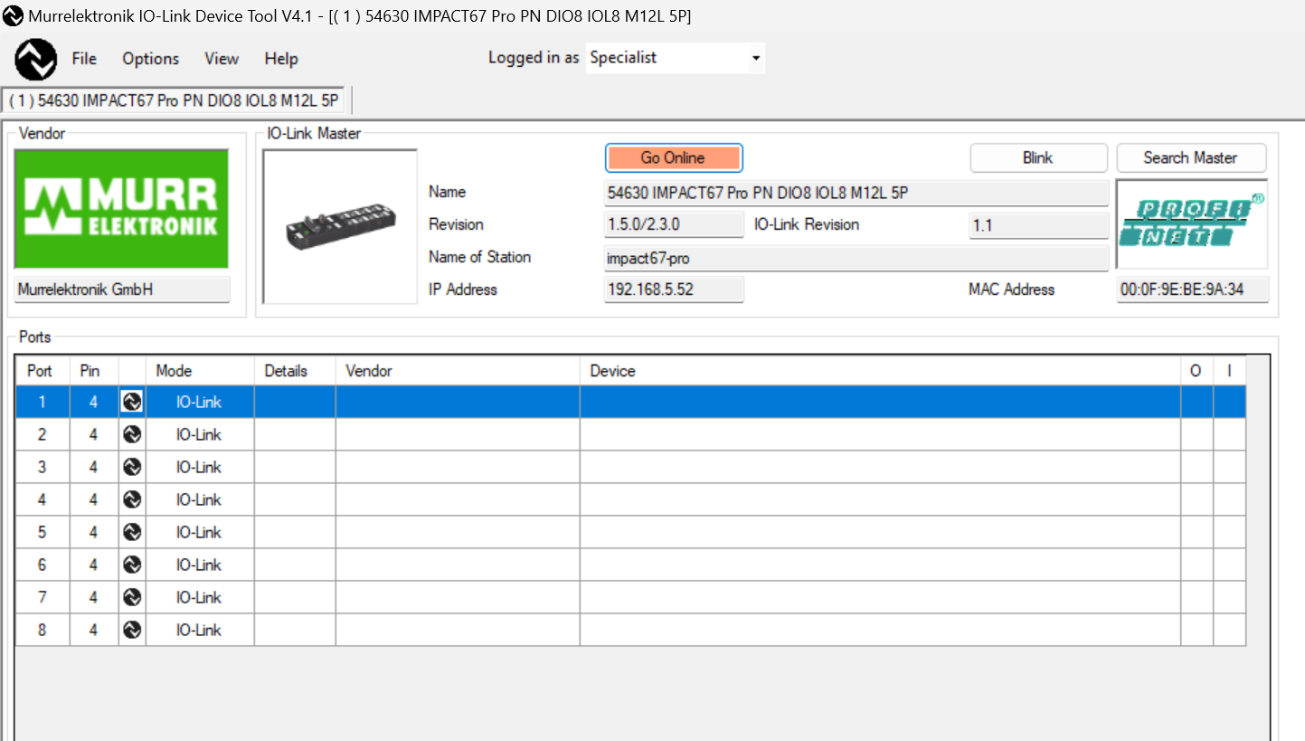The width and height of the screenshot is (1305, 741).
Task: Click the Murr Elektronik vendor logo
Action: point(122,209)
